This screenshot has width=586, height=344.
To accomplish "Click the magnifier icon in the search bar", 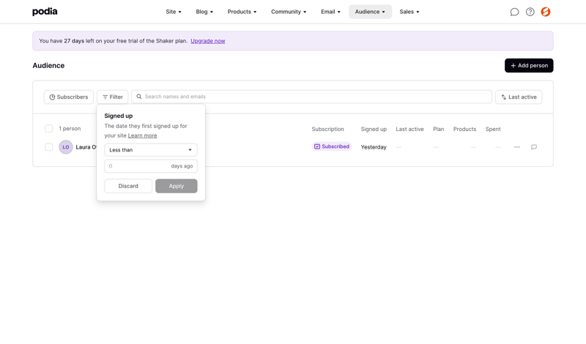I will click(139, 97).
